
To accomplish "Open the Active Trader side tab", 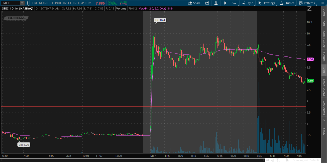I will 324,39.
